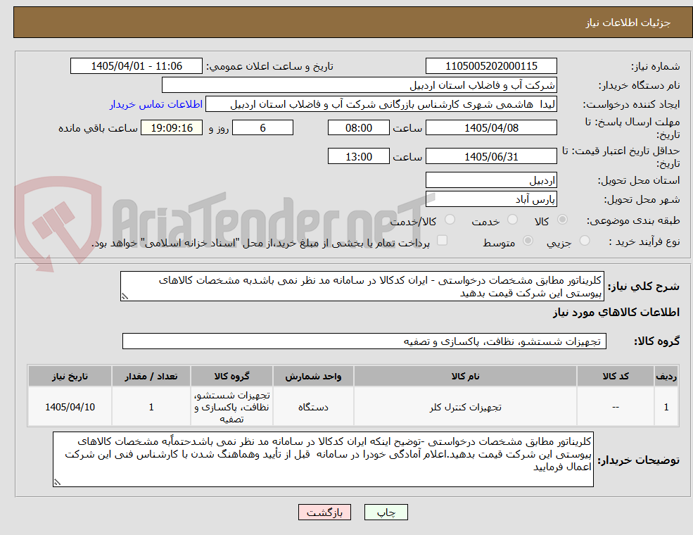Click the delivery province field اردبیل
This screenshot has width=693, height=535.
click(491, 180)
